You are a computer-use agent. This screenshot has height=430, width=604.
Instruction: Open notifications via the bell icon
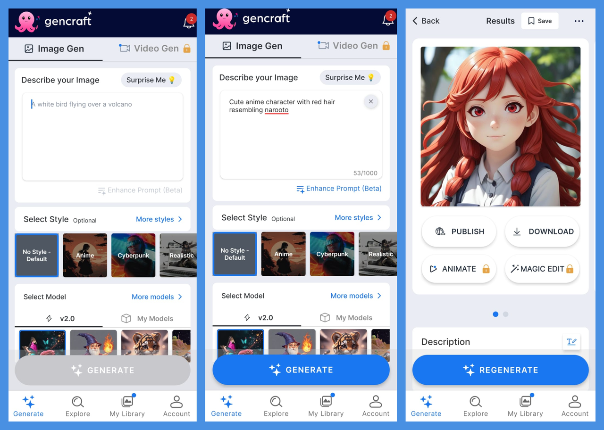pos(189,22)
